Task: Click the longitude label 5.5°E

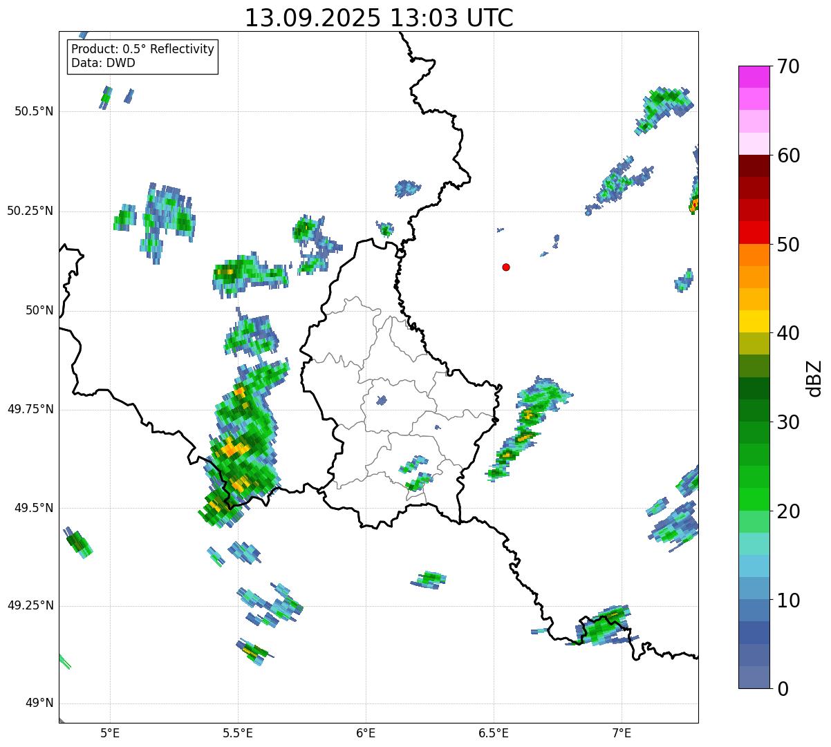Action: [238, 732]
